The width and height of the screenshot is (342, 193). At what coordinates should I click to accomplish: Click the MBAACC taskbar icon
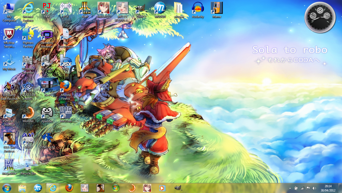(147, 188)
